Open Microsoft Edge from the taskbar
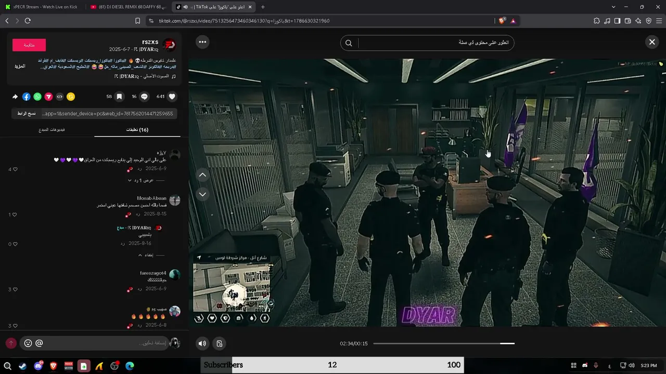 (x=130, y=366)
